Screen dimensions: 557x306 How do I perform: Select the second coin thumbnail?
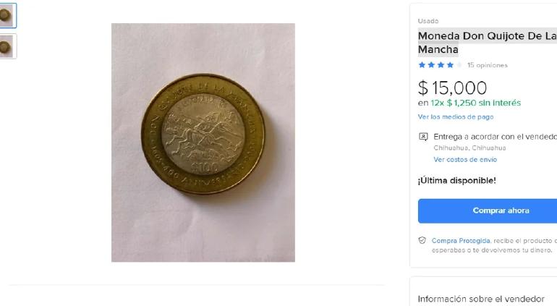point(7,46)
